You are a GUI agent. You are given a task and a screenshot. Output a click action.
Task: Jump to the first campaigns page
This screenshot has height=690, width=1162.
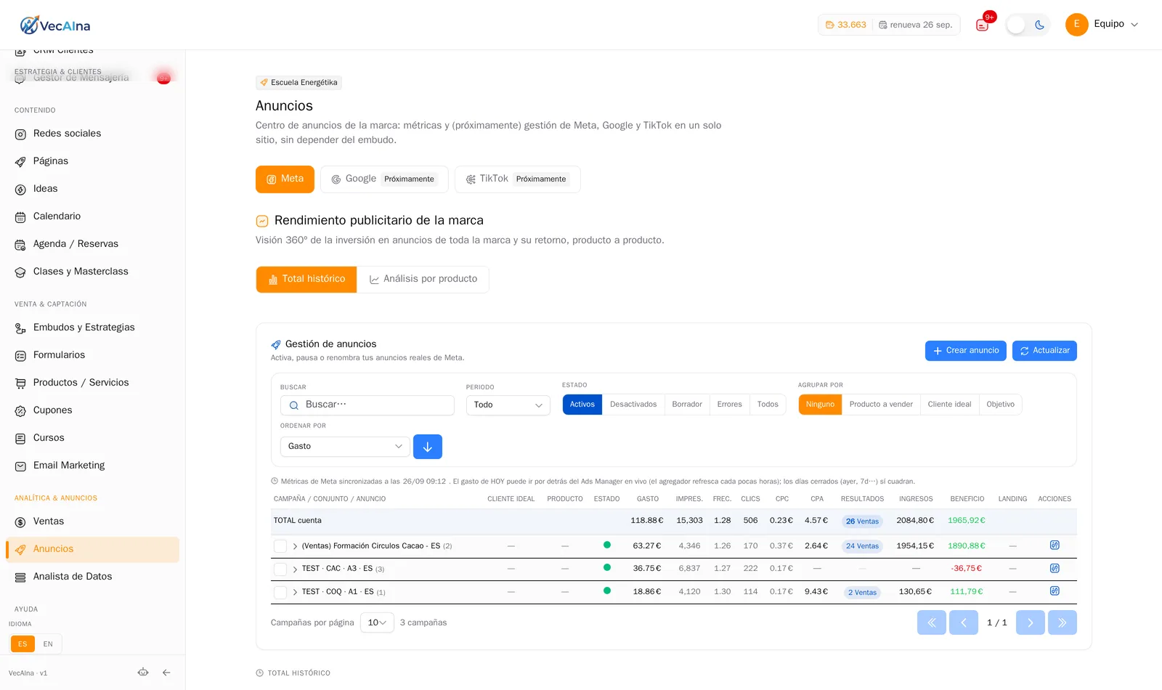tap(932, 622)
